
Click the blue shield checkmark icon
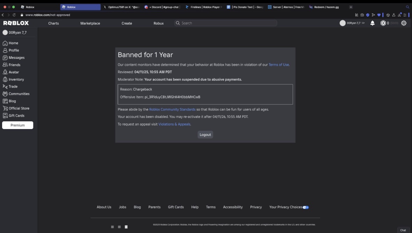click(368, 15)
